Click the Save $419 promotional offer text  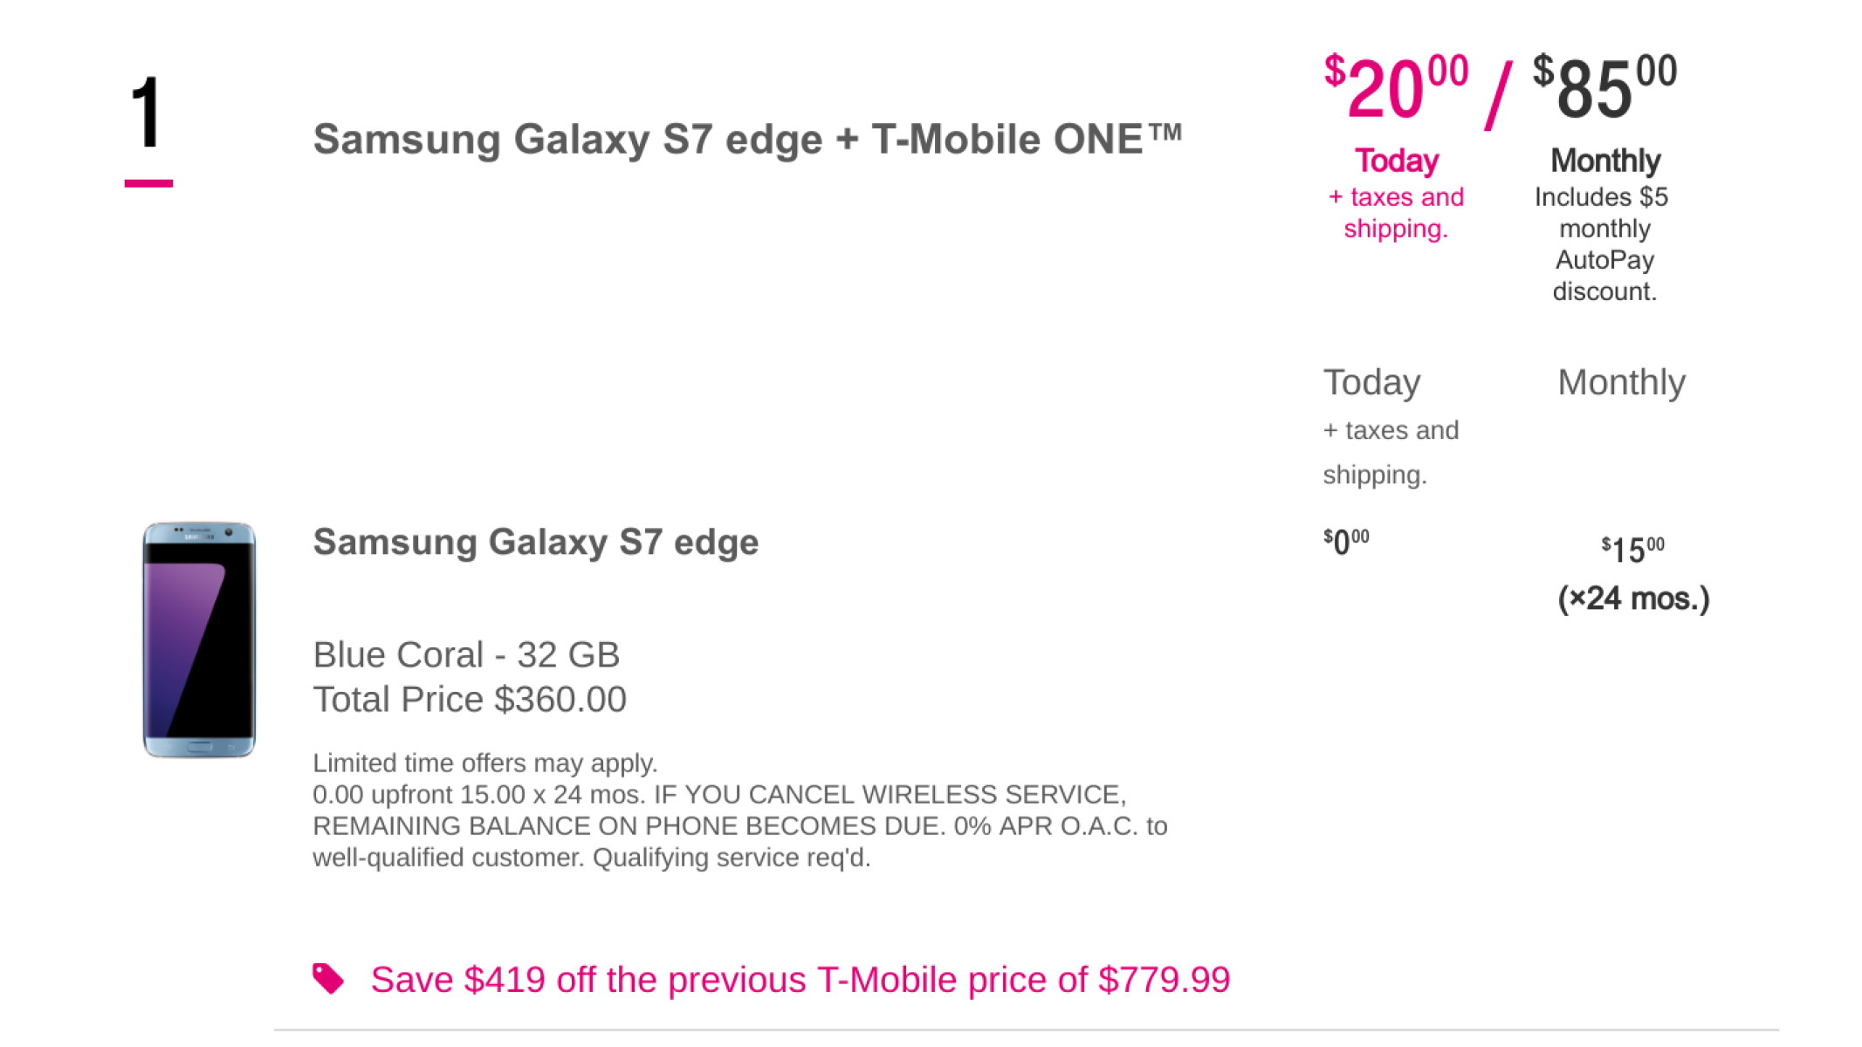coord(800,980)
